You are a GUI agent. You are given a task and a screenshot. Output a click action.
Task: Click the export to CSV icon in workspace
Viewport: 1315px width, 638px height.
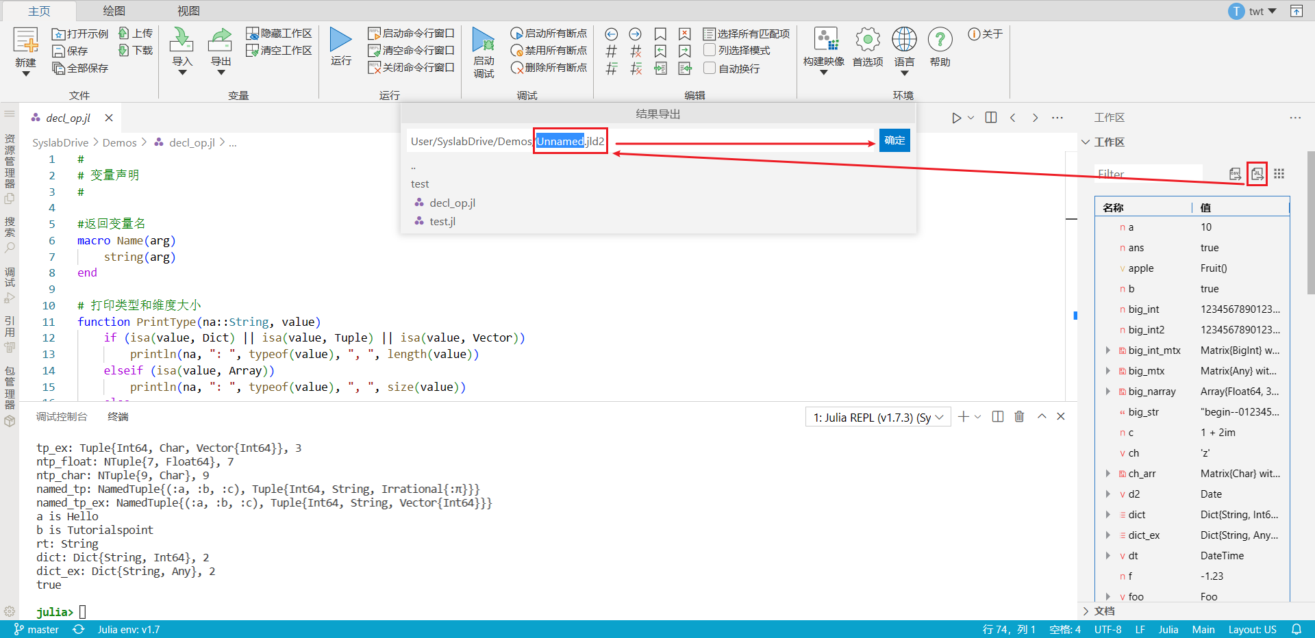(x=1235, y=174)
